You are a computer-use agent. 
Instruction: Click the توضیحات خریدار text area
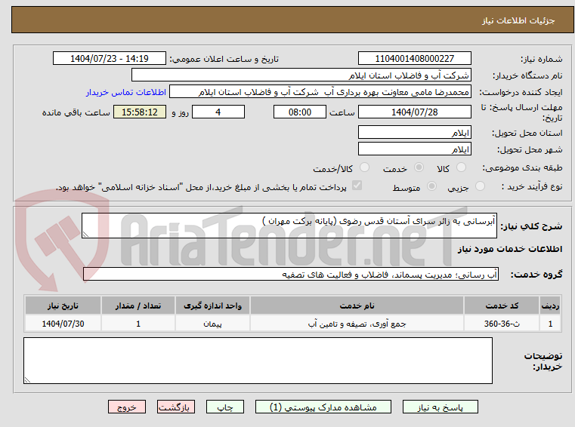click(258, 361)
